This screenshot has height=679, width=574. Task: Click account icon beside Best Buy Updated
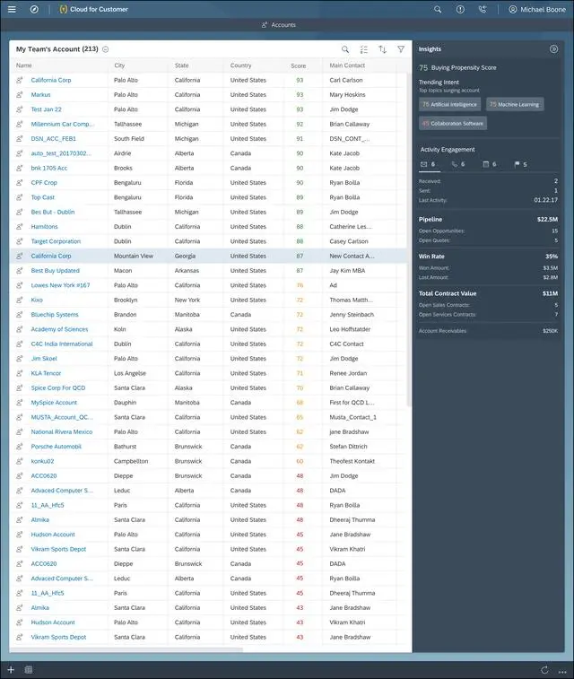point(20,271)
